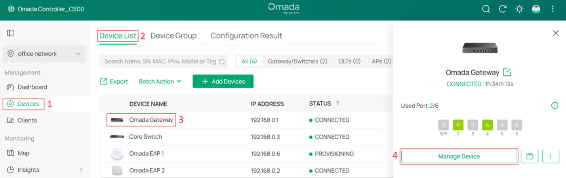
Task: Select the Gateway/Switches (2) filter tab
Action: (297, 61)
